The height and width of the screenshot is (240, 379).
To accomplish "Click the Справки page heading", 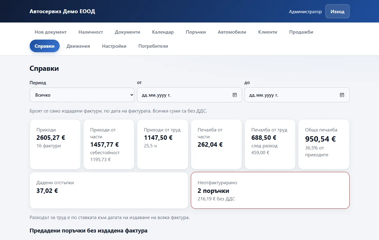I will [44, 68].
